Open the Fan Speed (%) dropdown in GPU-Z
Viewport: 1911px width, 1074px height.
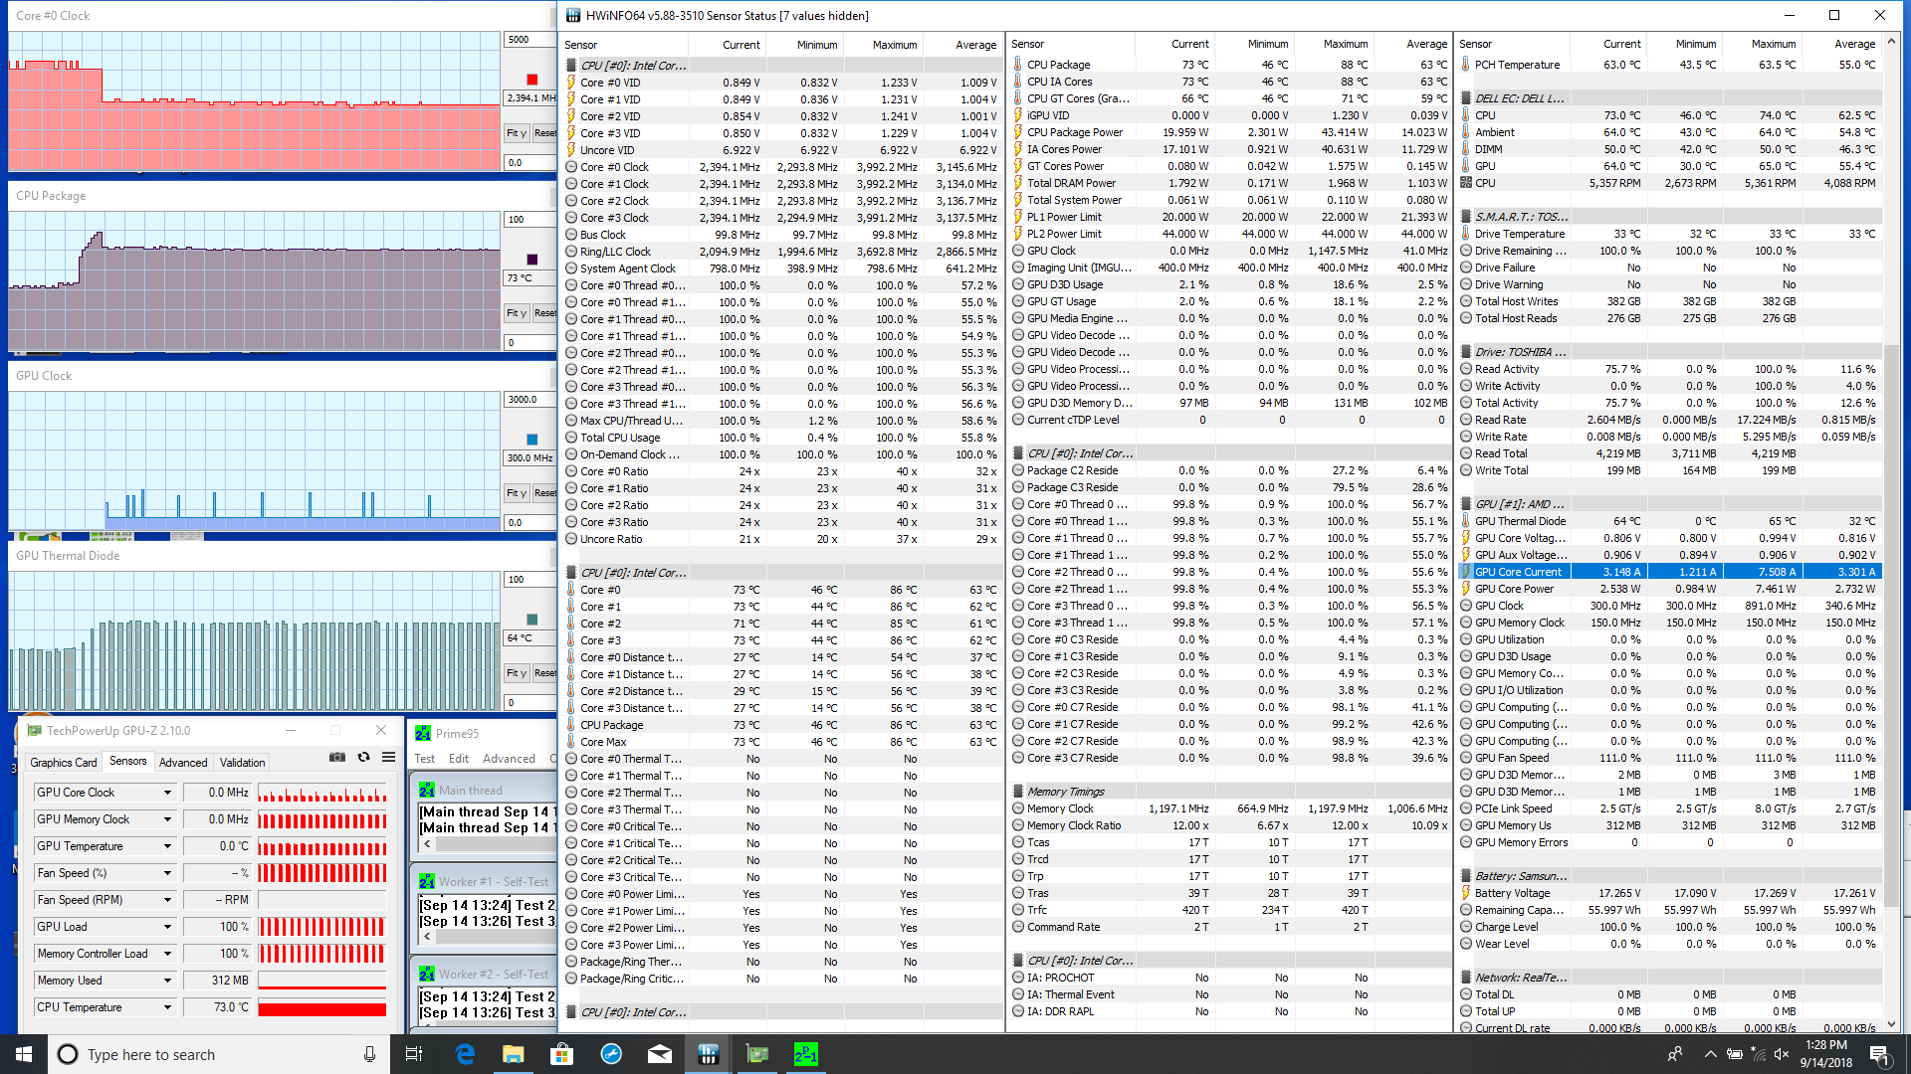click(167, 873)
